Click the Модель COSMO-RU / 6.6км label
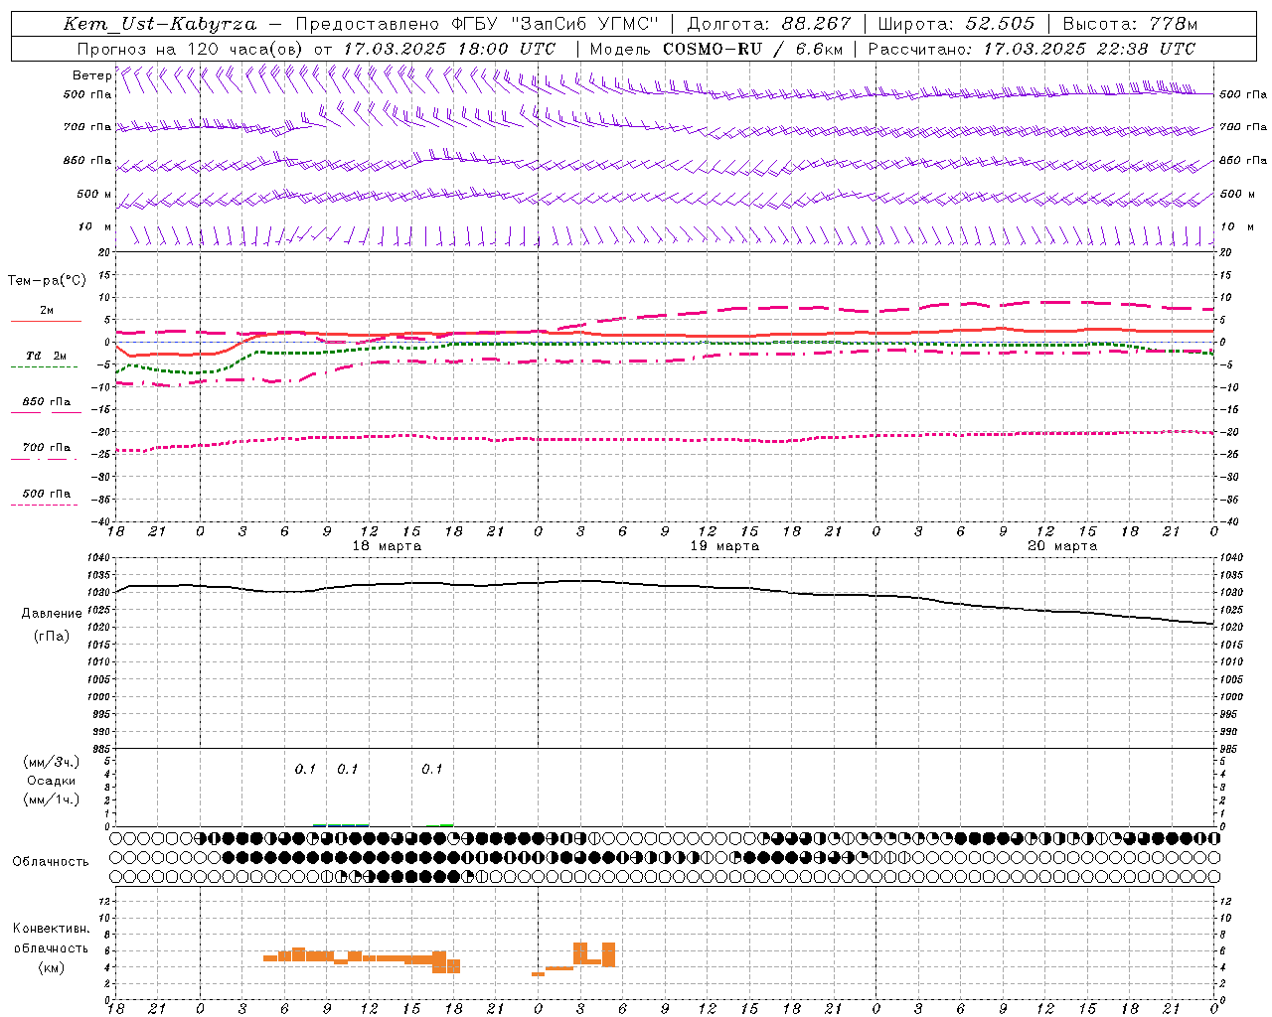1272x1017 pixels. pyautogui.click(x=716, y=49)
